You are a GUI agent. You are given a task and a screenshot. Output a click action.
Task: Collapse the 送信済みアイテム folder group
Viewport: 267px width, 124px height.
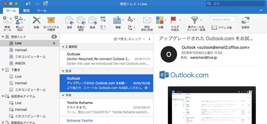[2, 96]
